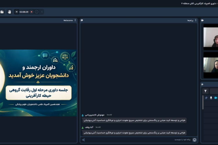Toggle the pin icon in participants list

pyautogui.click(x=206, y=98)
